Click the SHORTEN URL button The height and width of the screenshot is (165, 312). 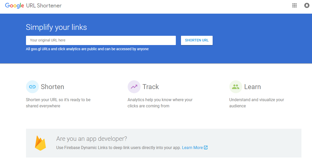coord(197,40)
